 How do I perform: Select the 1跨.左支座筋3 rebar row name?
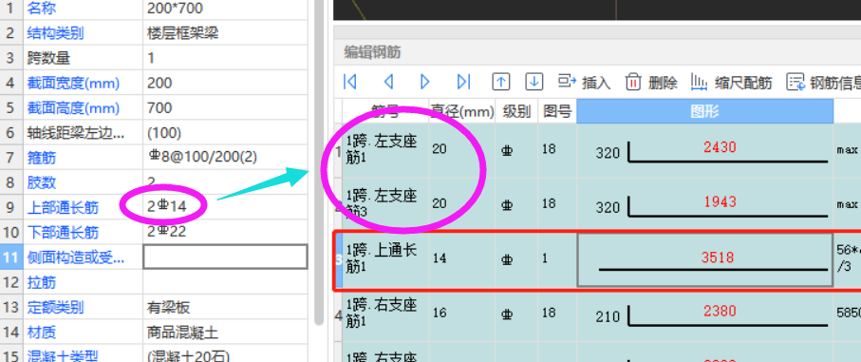382,203
